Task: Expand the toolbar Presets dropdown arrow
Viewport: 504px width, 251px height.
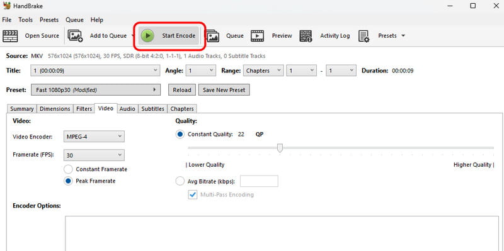Action: 403,36
